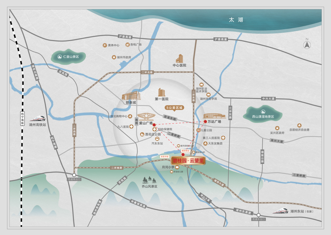Select the 乔山风景区 trees icon
Viewport: 331px width, 235px height.
[x=150, y=180]
